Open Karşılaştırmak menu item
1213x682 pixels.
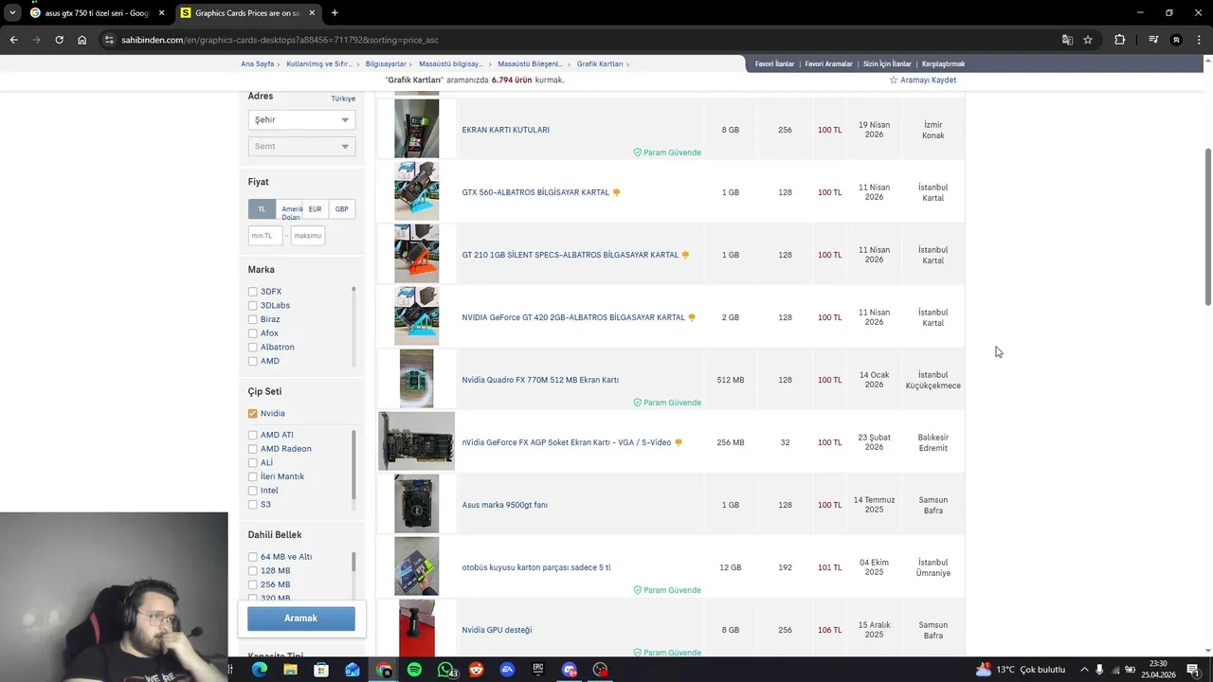(943, 63)
